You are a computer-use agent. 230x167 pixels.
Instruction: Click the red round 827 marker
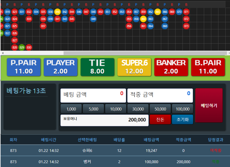[x=15, y=40]
